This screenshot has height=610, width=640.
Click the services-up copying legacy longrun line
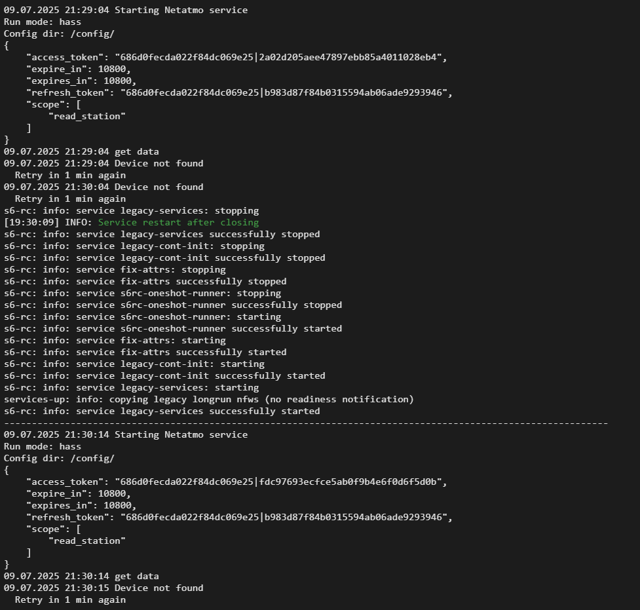(x=208, y=399)
